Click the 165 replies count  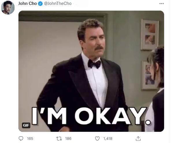pyautogui.click(x=30, y=139)
